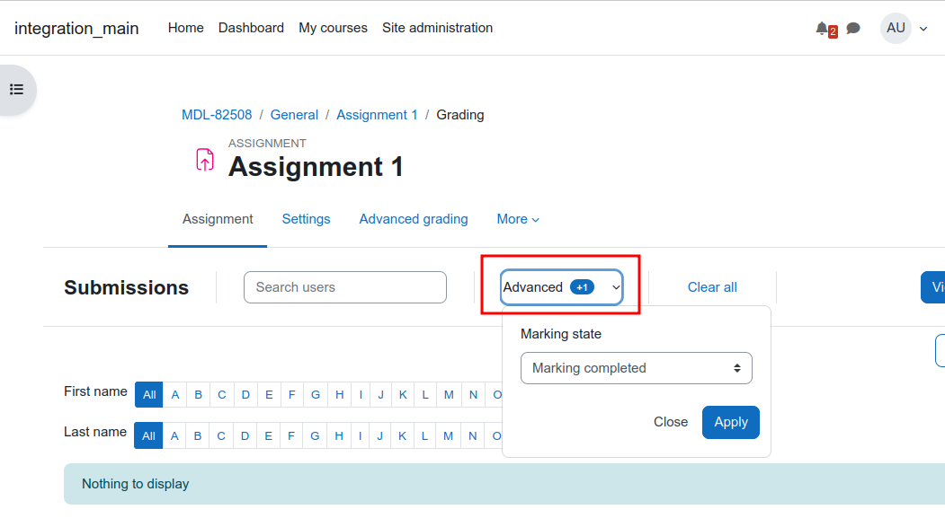Focus the Search users field

[345, 287]
